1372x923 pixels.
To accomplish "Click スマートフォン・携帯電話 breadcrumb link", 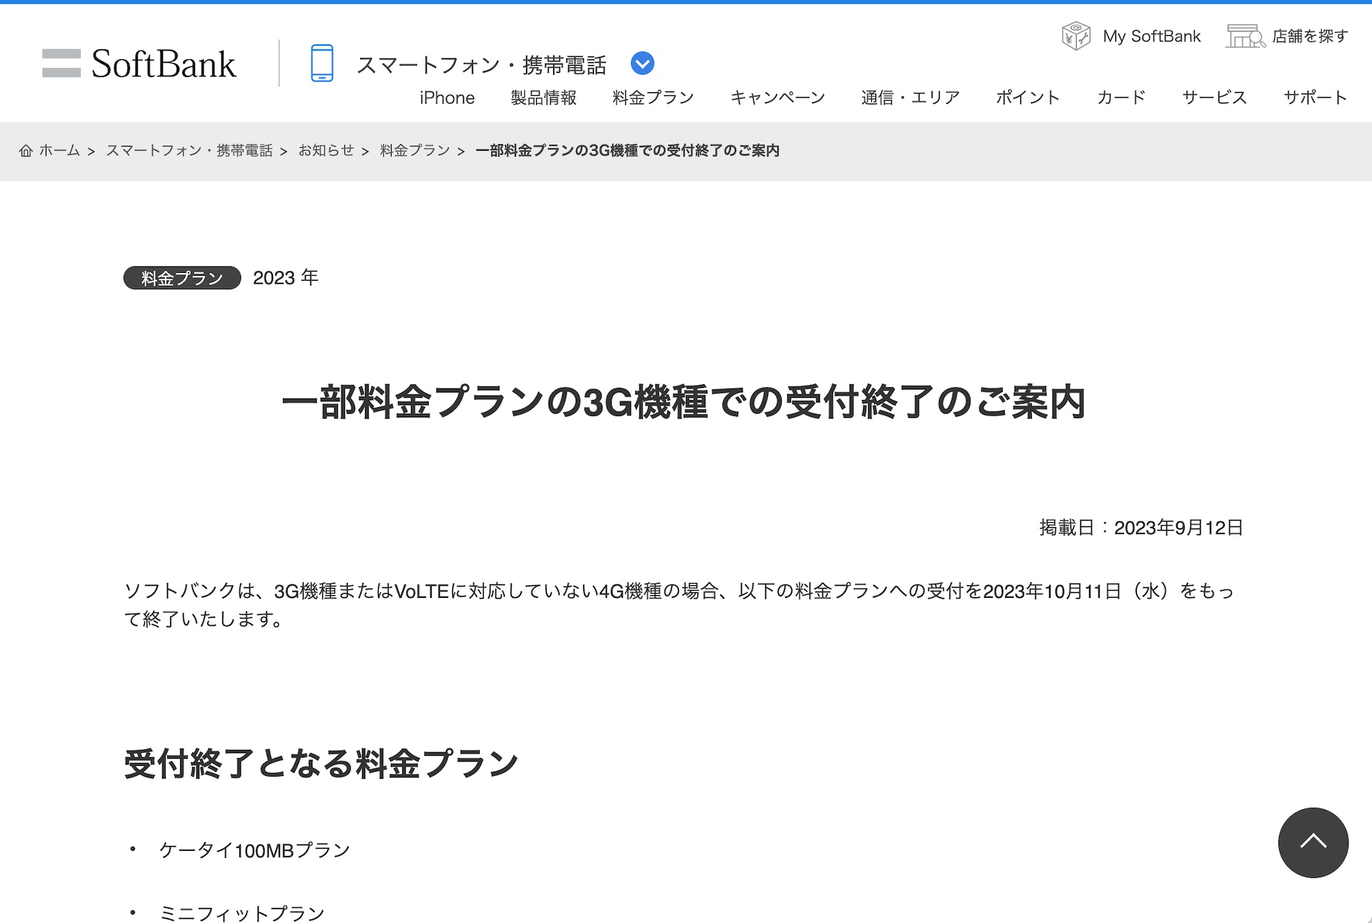I will tap(189, 151).
